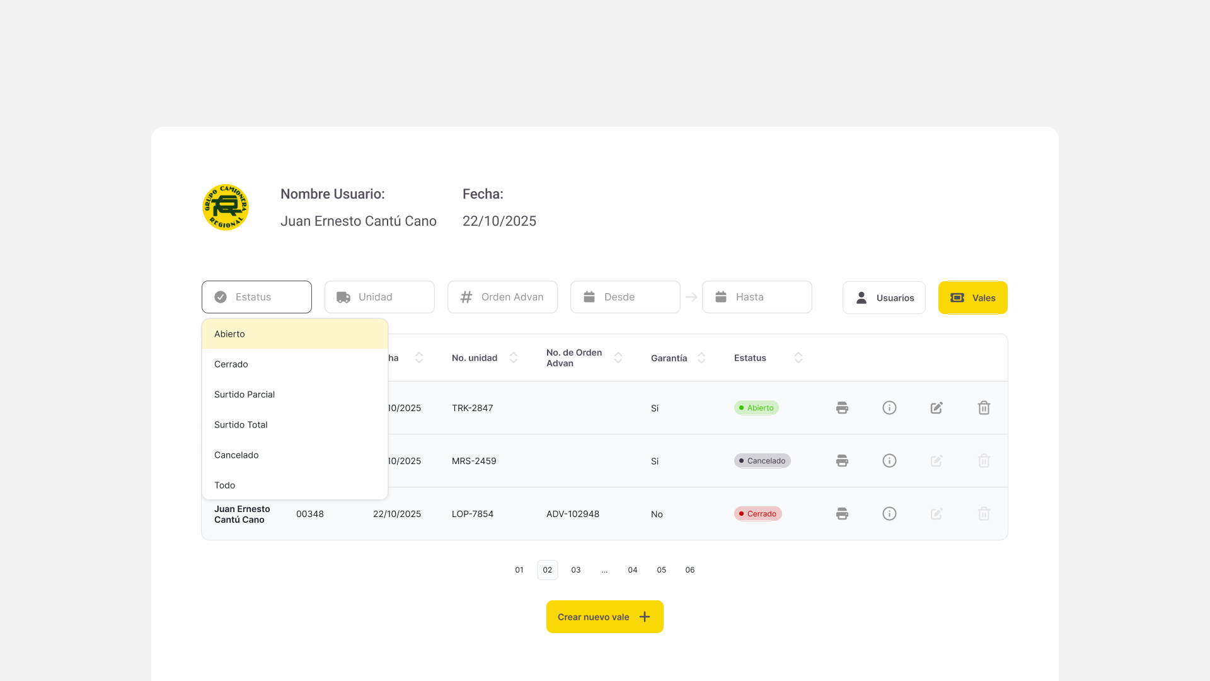Open info for the Cerrado LOP-7854 row
Image resolution: width=1210 pixels, height=681 pixels.
pos(889,514)
